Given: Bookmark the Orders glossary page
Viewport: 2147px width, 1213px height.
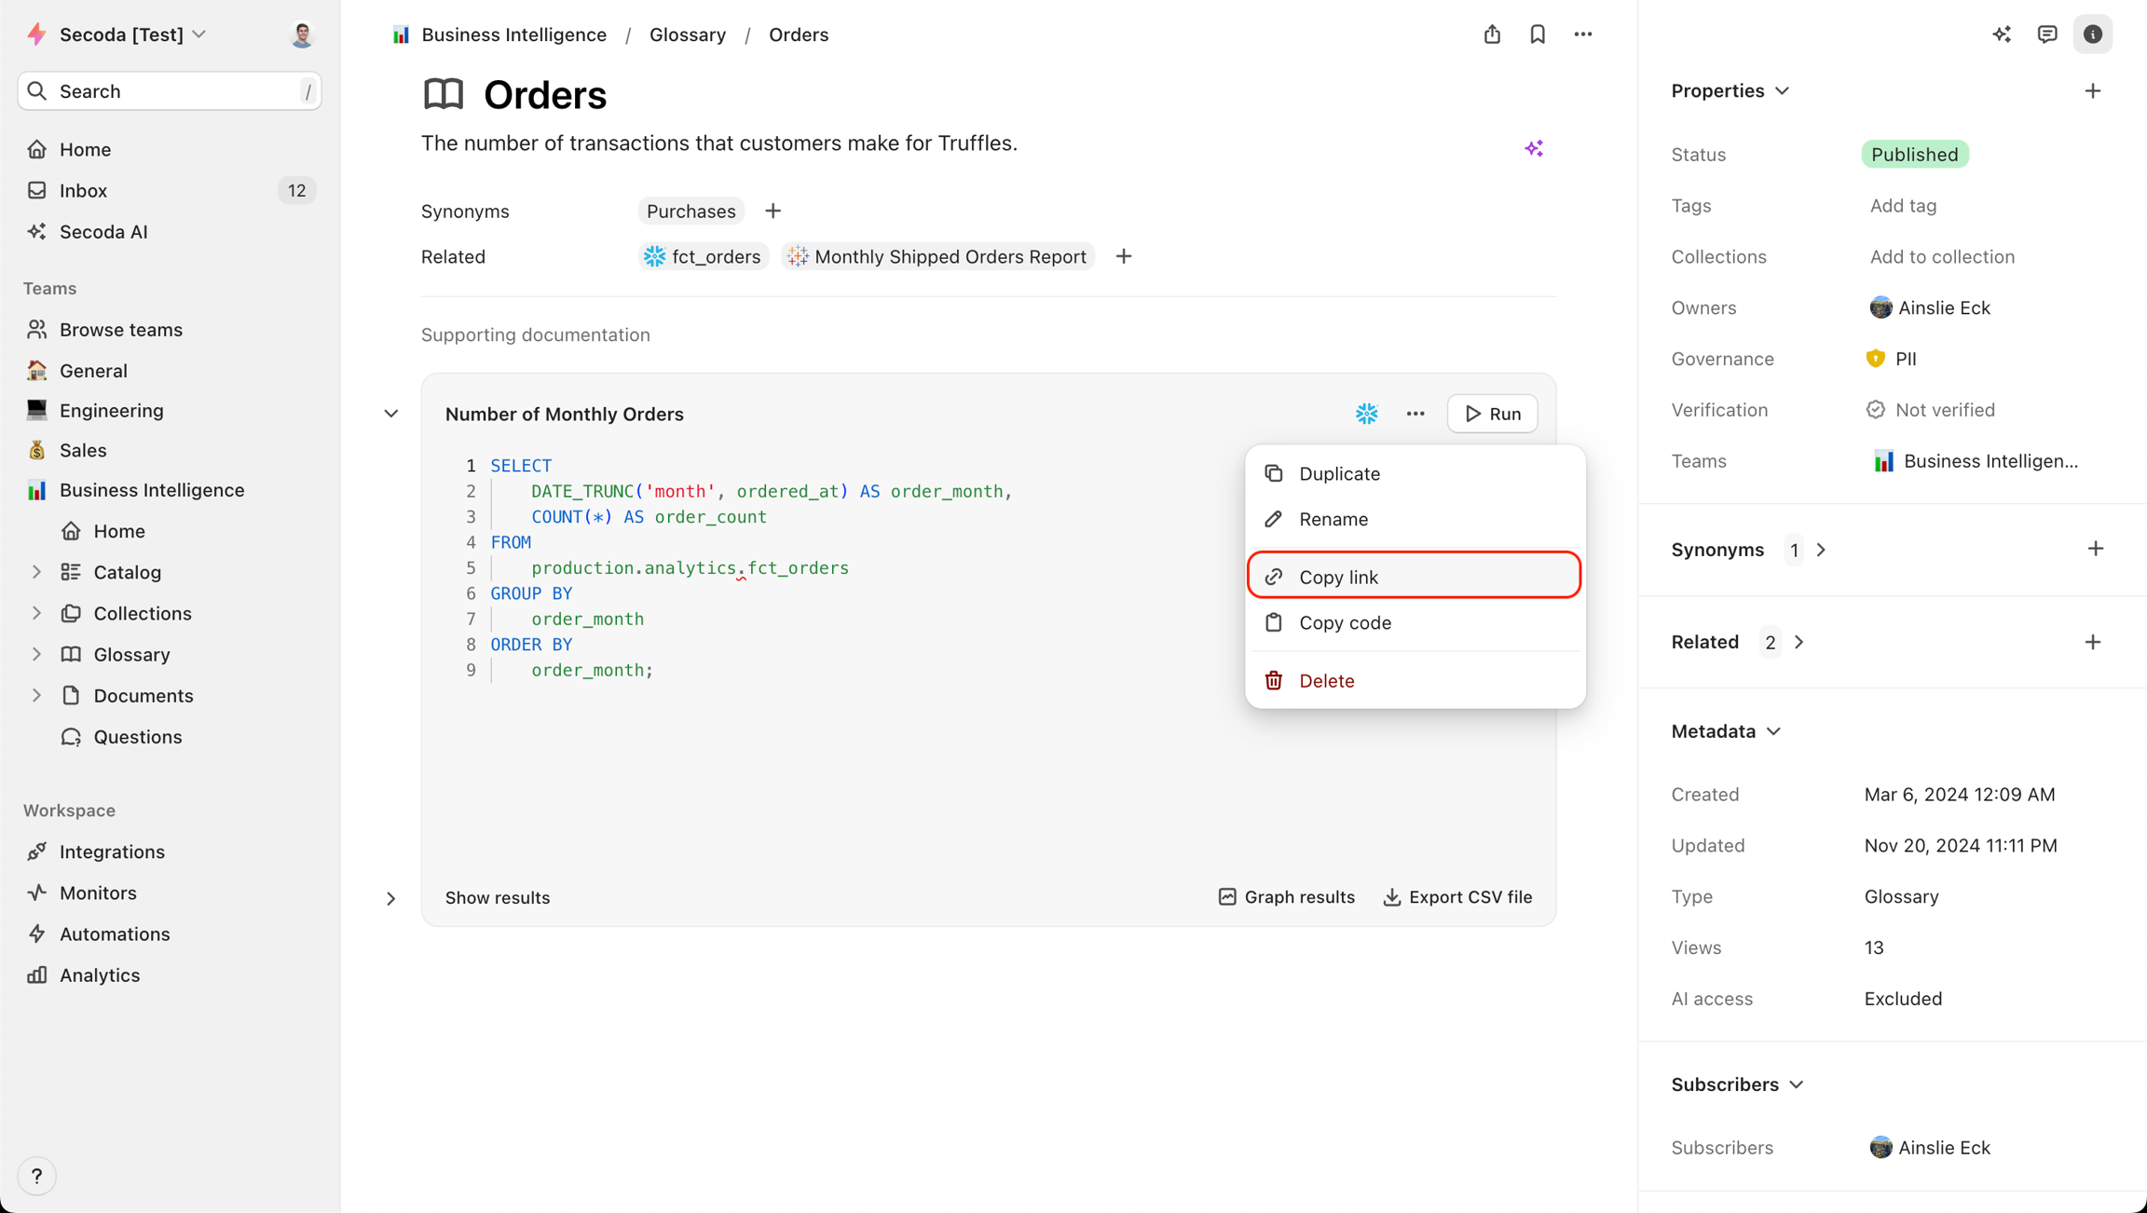Looking at the screenshot, I should click(x=1538, y=34).
